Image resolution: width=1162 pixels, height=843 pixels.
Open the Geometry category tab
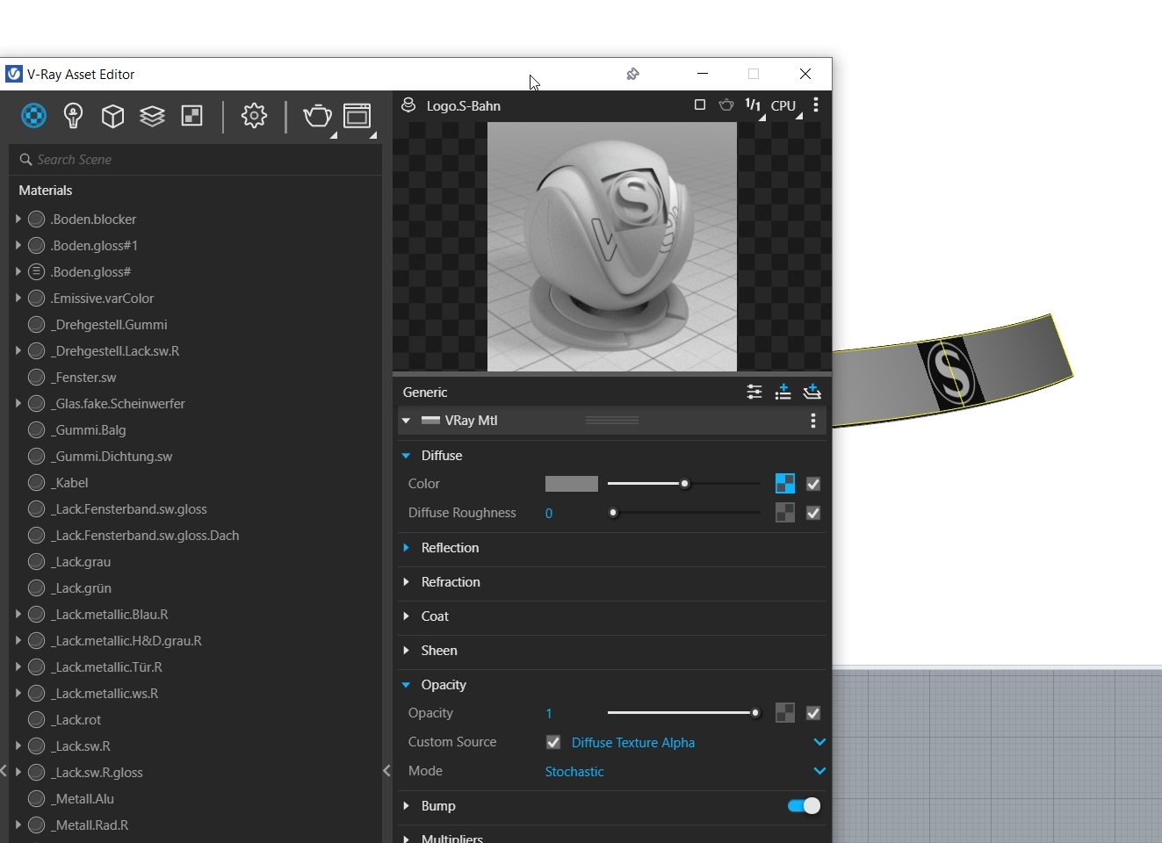click(112, 116)
